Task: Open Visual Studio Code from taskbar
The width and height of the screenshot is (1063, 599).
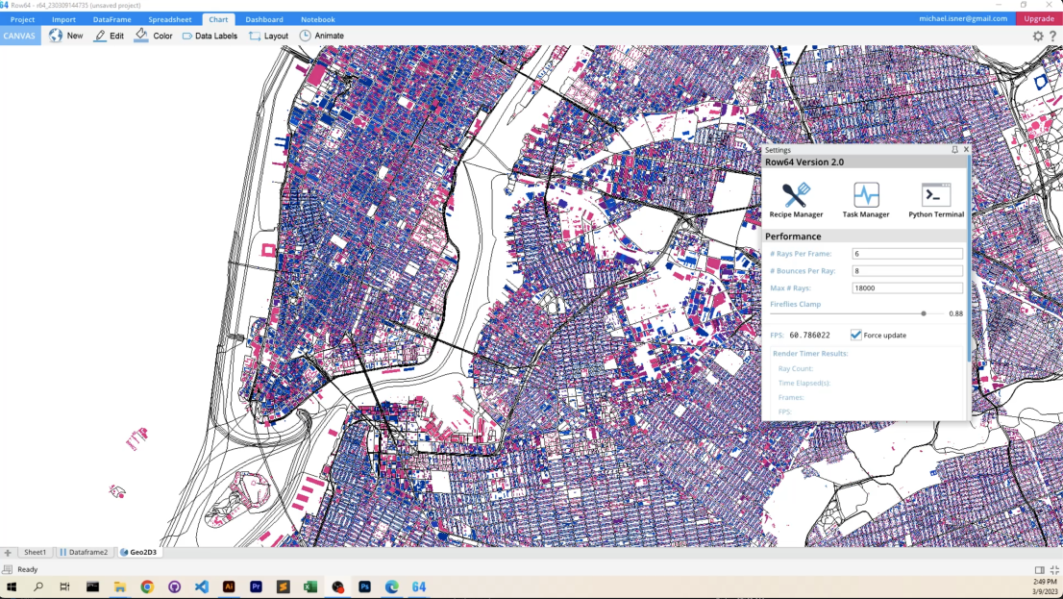Action: 201,587
